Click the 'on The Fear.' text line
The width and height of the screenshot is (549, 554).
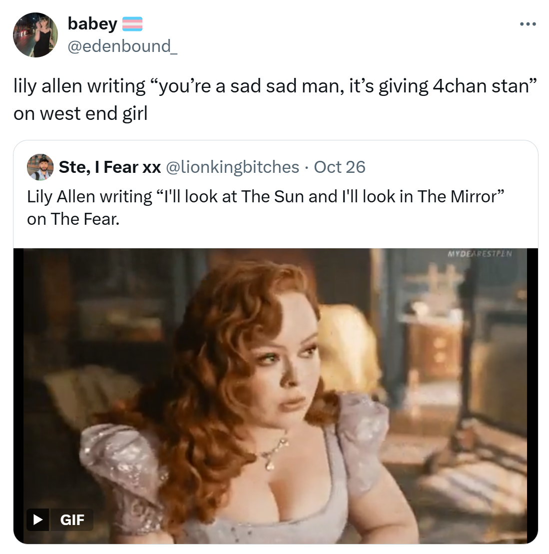coord(73,219)
